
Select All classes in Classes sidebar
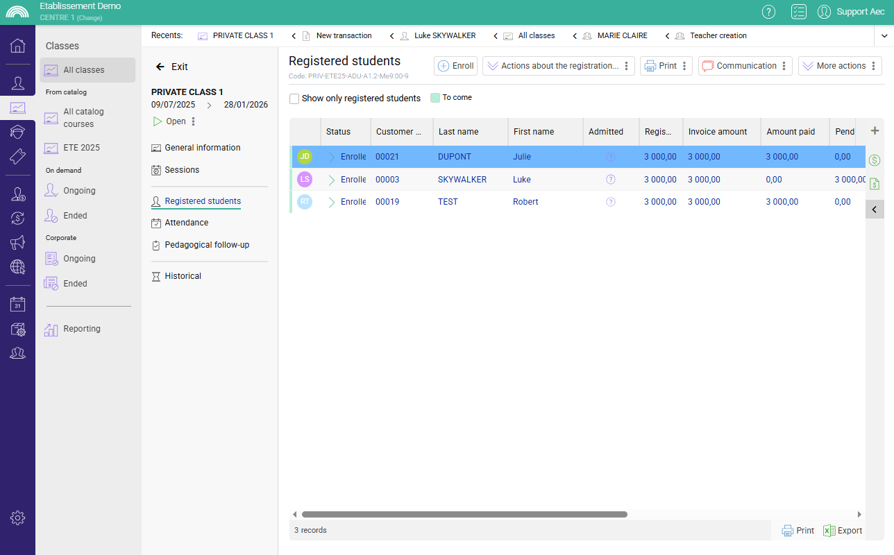(87, 70)
